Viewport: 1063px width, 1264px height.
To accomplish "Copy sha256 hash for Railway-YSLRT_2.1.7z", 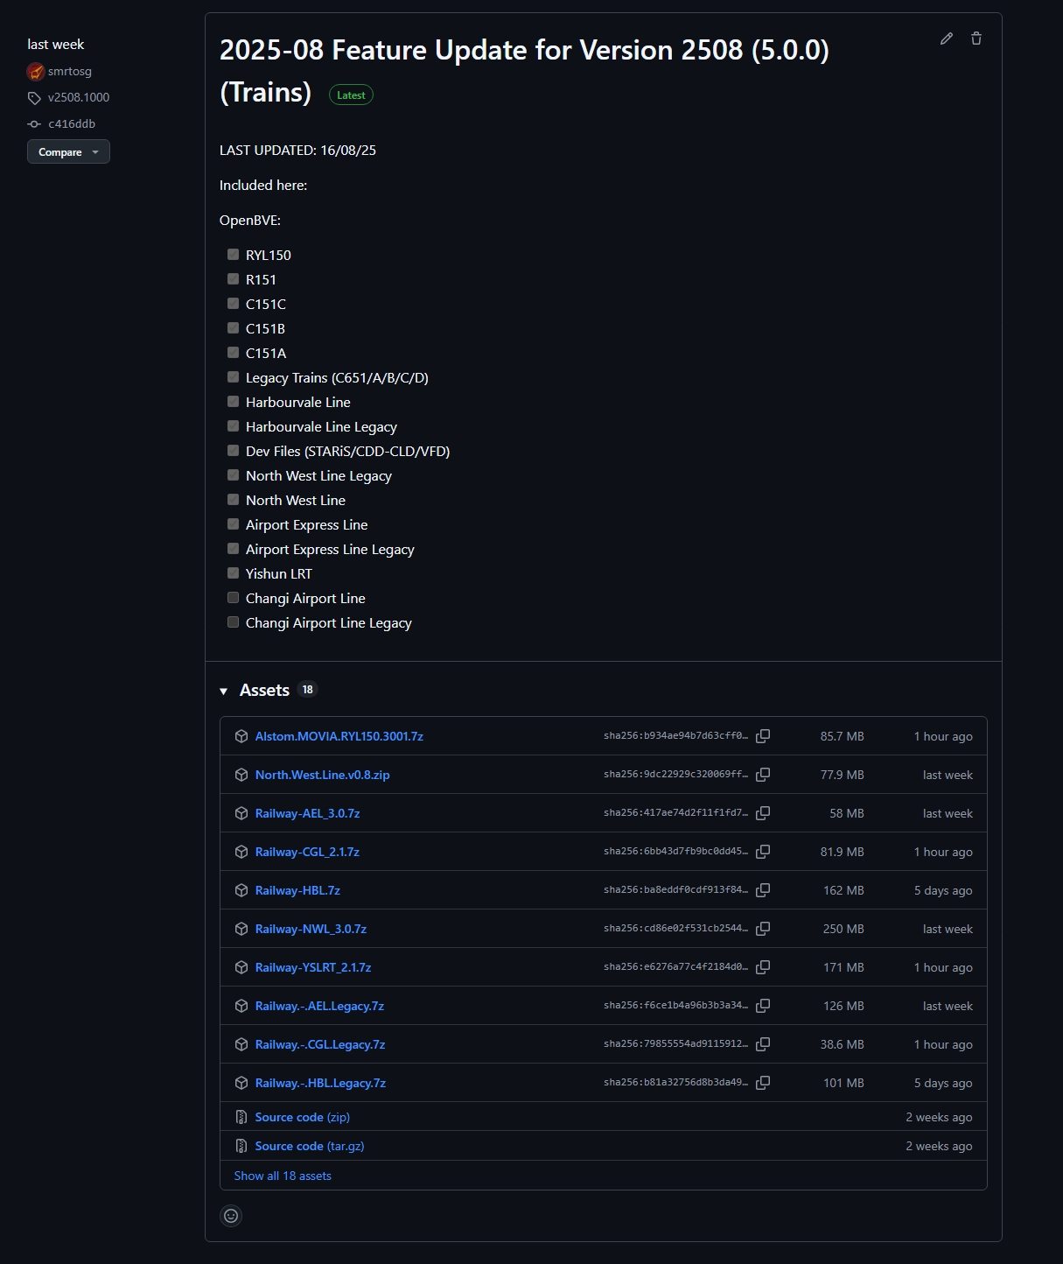I will tap(763, 967).
